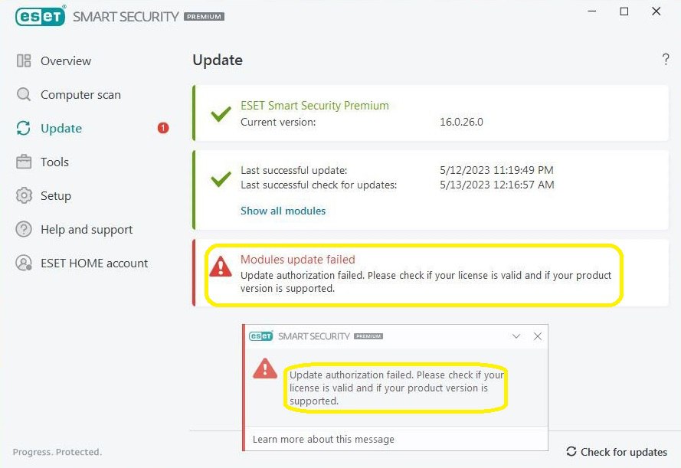Open Learn more about this message
The image size is (681, 468).
click(x=323, y=440)
